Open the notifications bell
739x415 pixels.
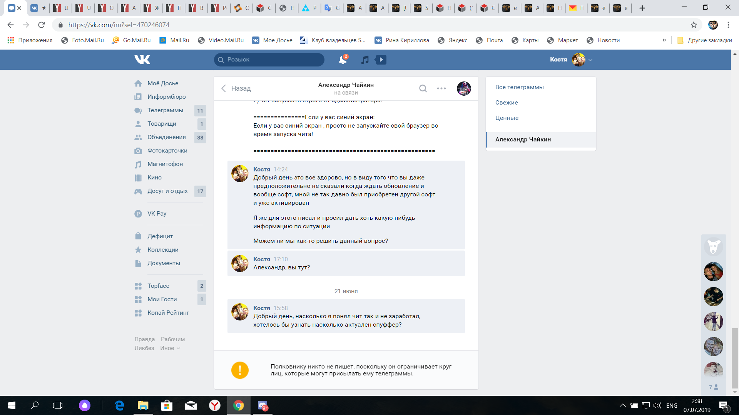342,60
